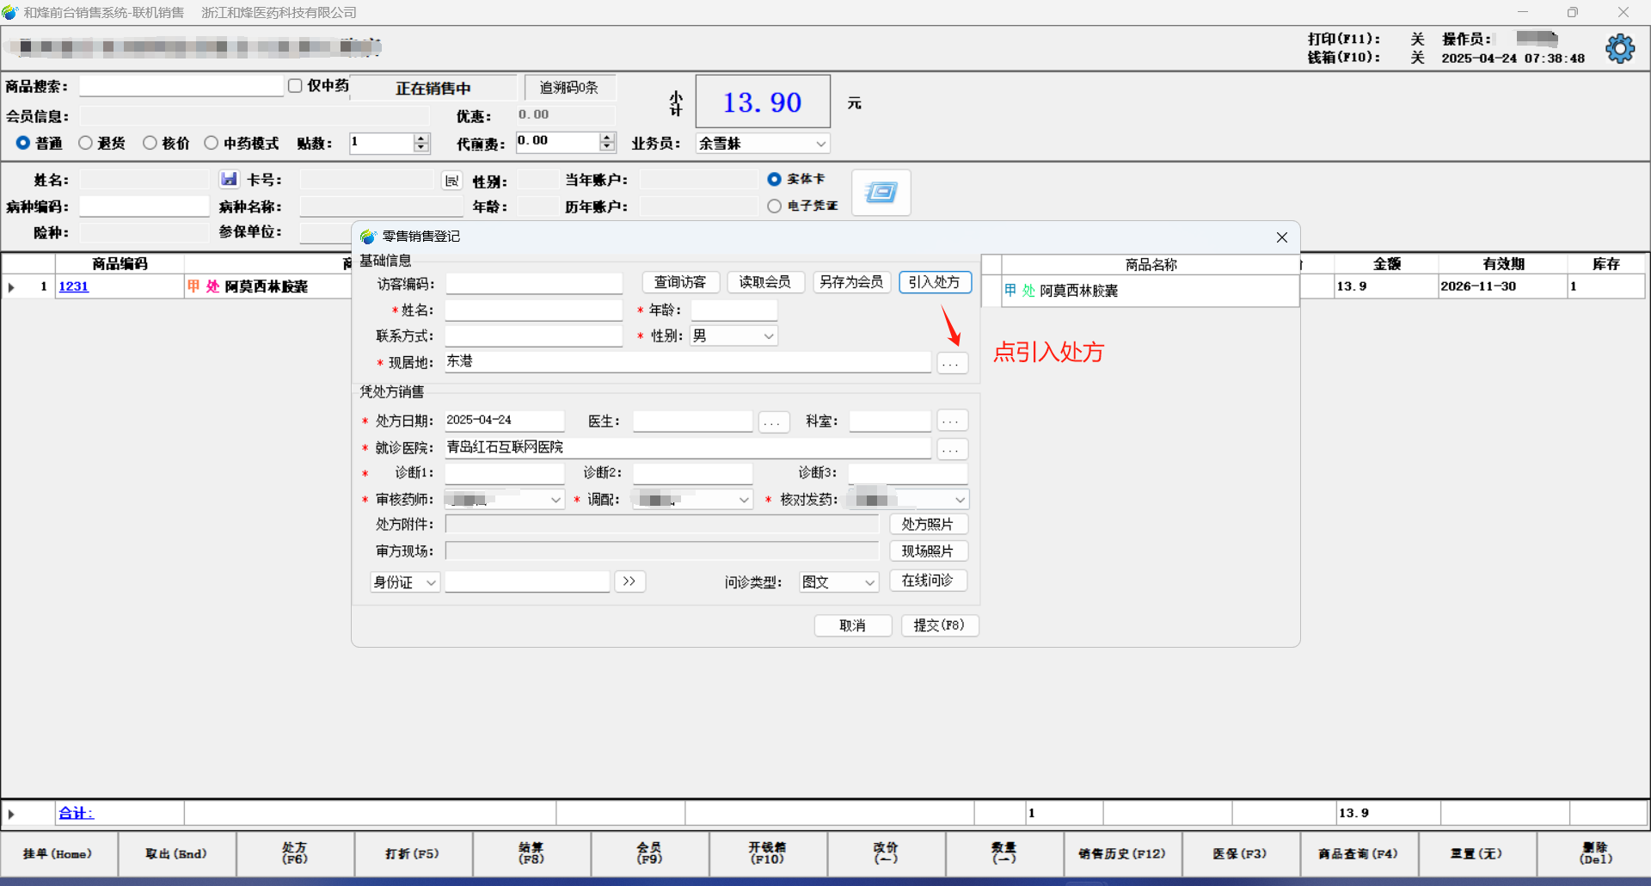Click the 另存为会员 button

[851, 282]
